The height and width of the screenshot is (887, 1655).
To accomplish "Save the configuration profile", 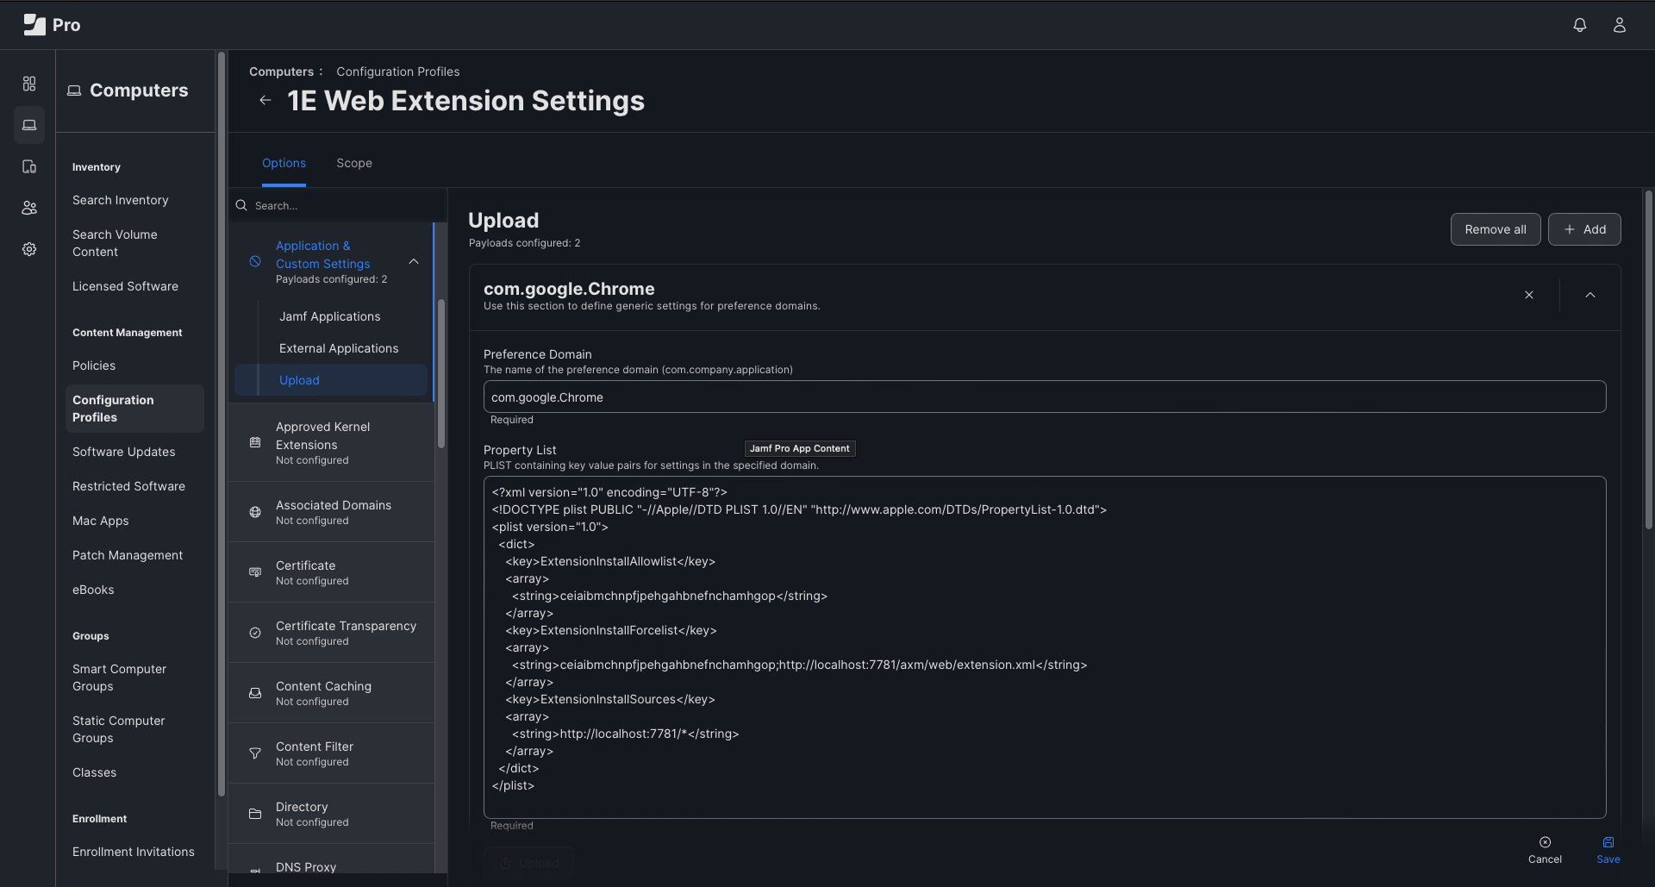I will point(1608,849).
